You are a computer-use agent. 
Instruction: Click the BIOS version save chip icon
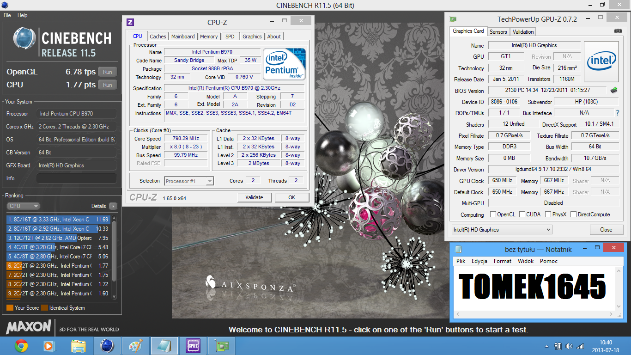coord(614,90)
